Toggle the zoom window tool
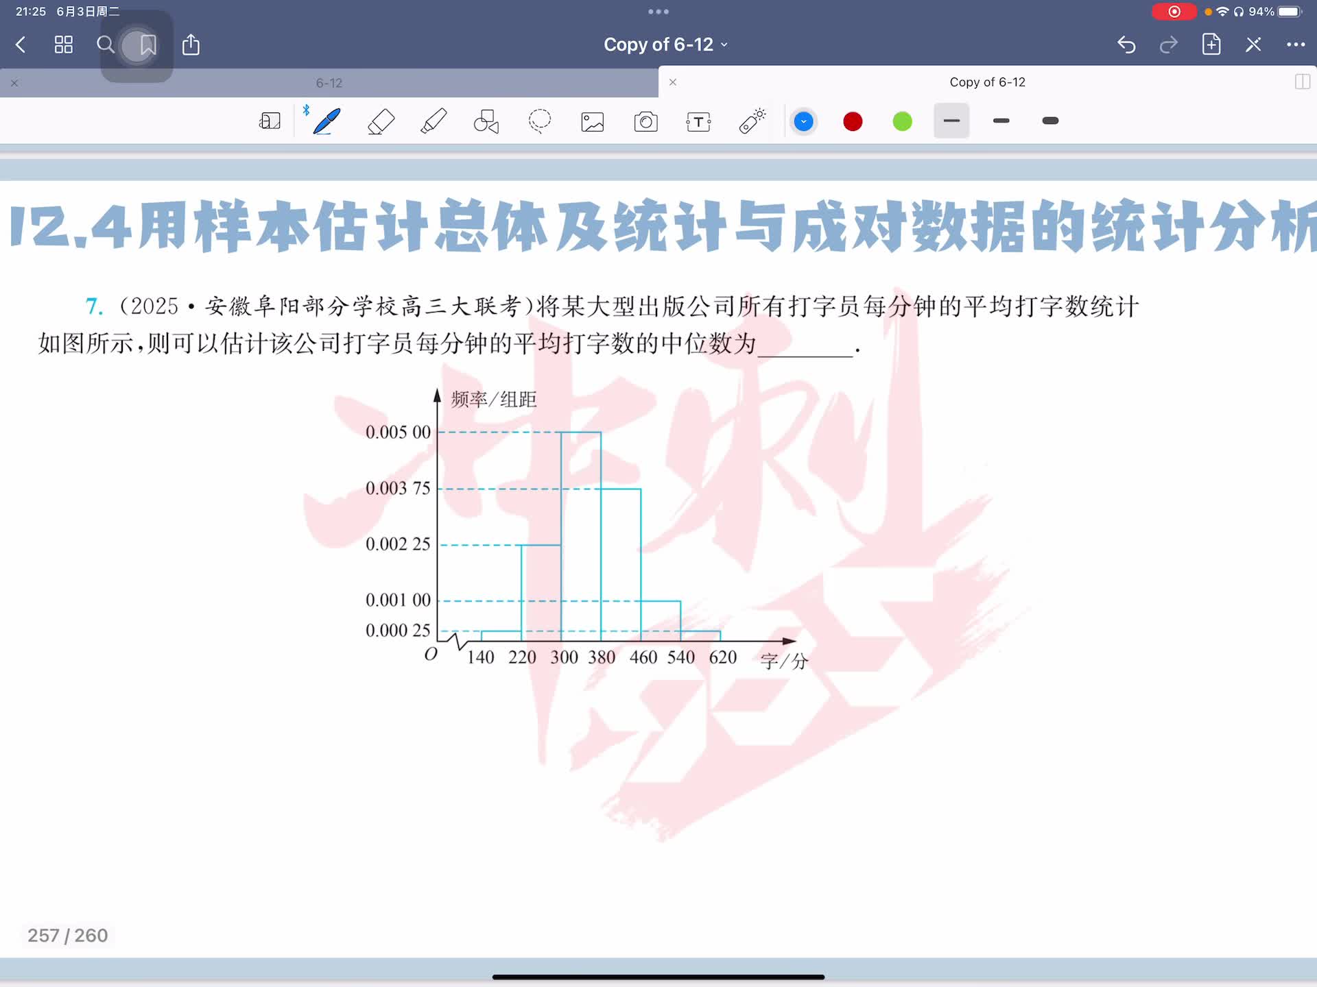This screenshot has height=987, width=1317. [x=270, y=121]
